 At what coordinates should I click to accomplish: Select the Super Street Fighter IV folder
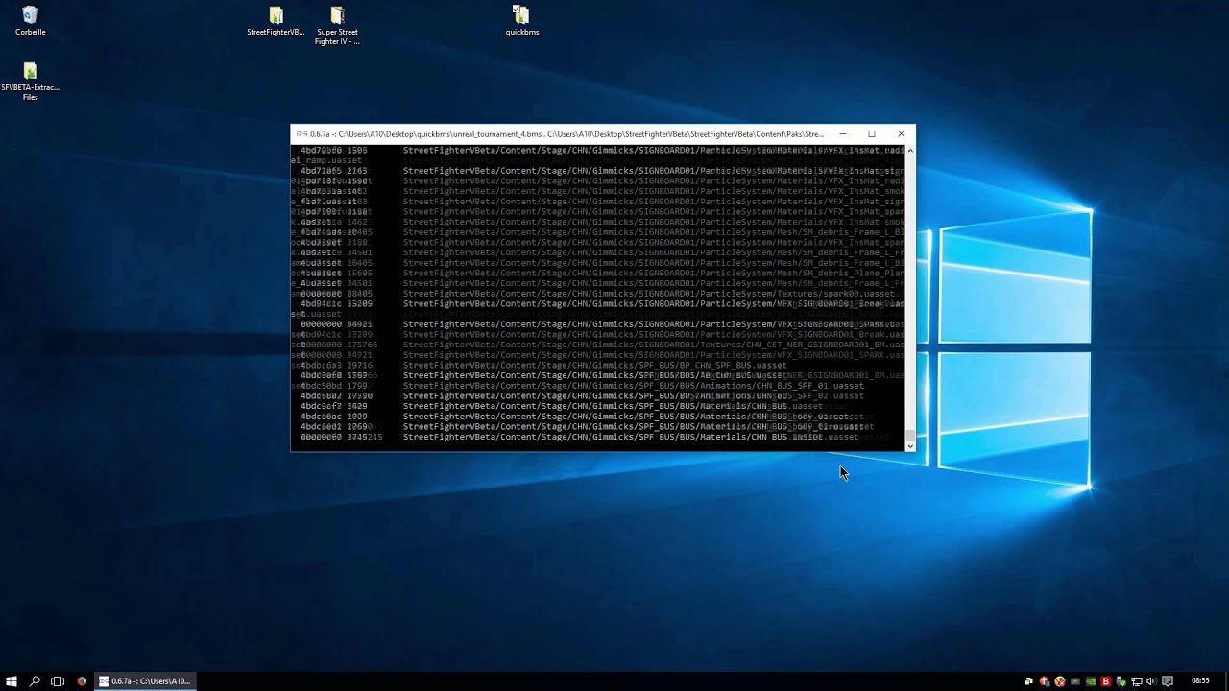click(x=337, y=26)
